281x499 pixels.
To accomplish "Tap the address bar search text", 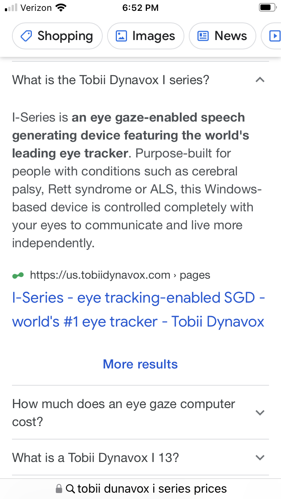I will click(x=152, y=489).
